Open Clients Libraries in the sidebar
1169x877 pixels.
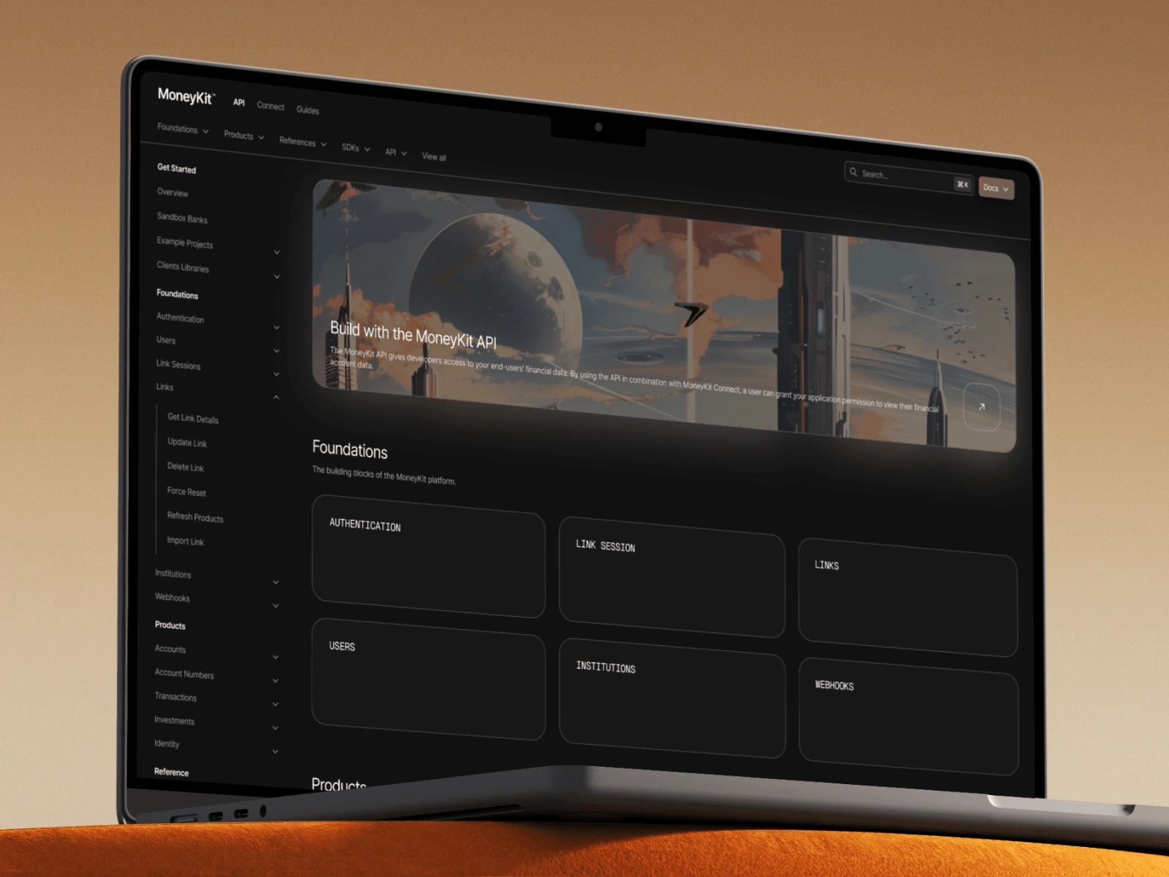[x=183, y=267]
